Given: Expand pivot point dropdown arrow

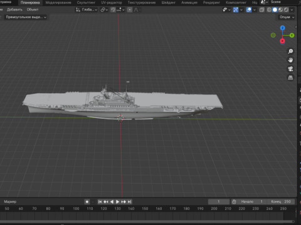Looking at the screenshot, I should tap(107, 10).
